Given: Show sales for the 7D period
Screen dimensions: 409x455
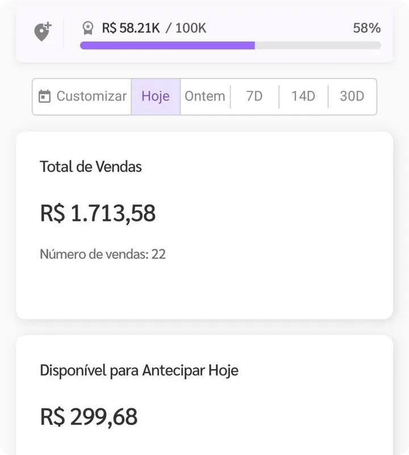Looking at the screenshot, I should click(254, 97).
